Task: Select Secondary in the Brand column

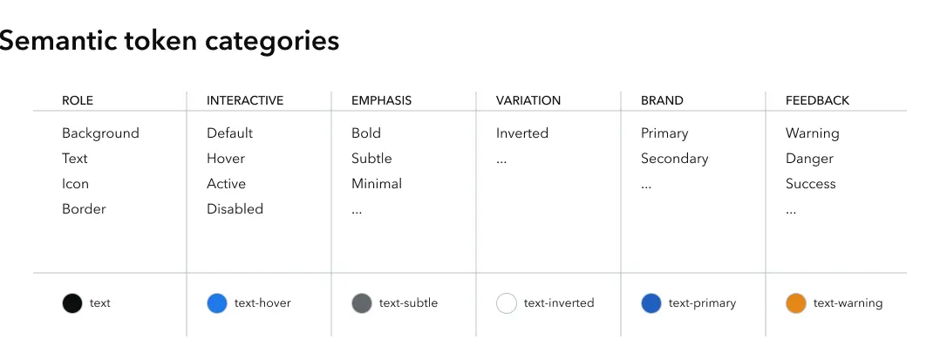Action: [674, 159]
